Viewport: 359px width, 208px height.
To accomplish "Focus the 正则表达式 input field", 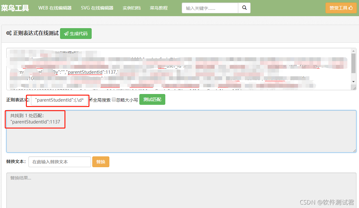I will (x=59, y=100).
